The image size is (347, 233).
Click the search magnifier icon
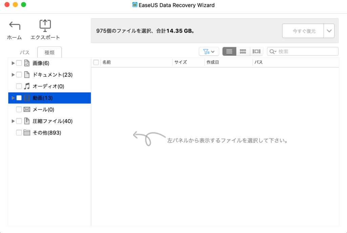coord(273,52)
